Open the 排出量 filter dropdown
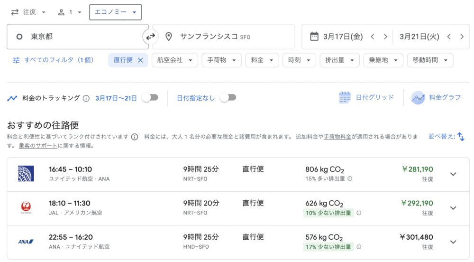 [x=340, y=60]
